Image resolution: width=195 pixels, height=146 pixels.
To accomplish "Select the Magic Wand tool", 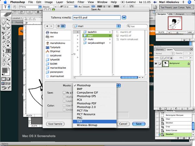I will point(8,24).
